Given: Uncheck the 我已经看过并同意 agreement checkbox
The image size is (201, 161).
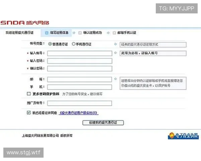Looking at the screenshot, I should [29, 113].
